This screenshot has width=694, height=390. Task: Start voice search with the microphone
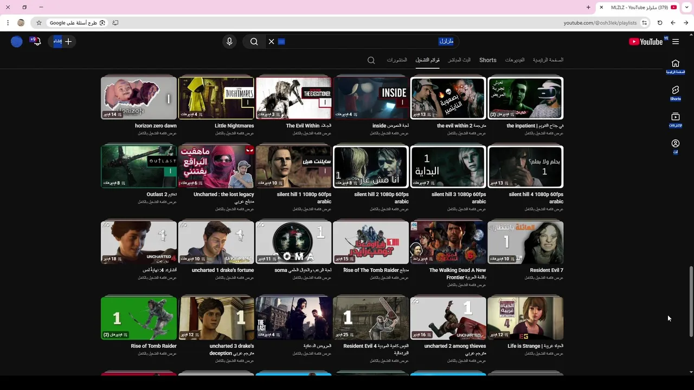[229, 42]
